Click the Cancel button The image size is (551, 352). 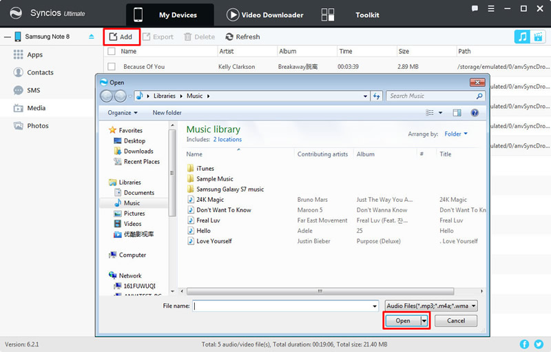pyautogui.click(x=456, y=321)
